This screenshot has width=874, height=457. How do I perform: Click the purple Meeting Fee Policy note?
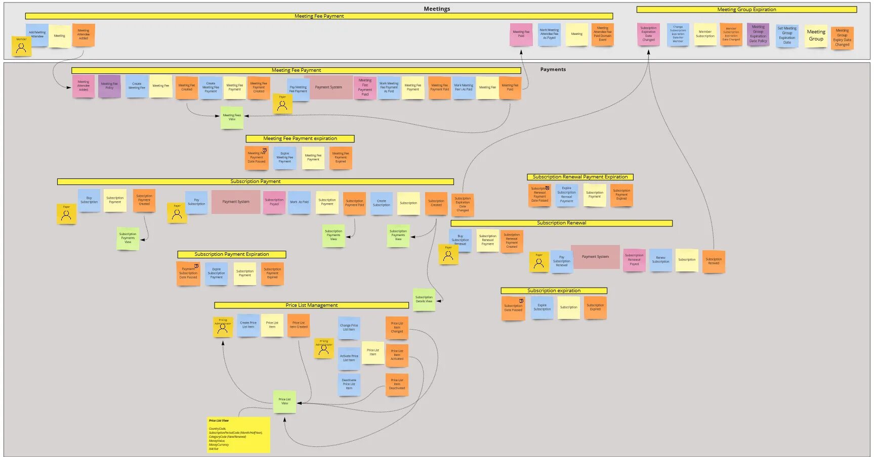point(109,86)
